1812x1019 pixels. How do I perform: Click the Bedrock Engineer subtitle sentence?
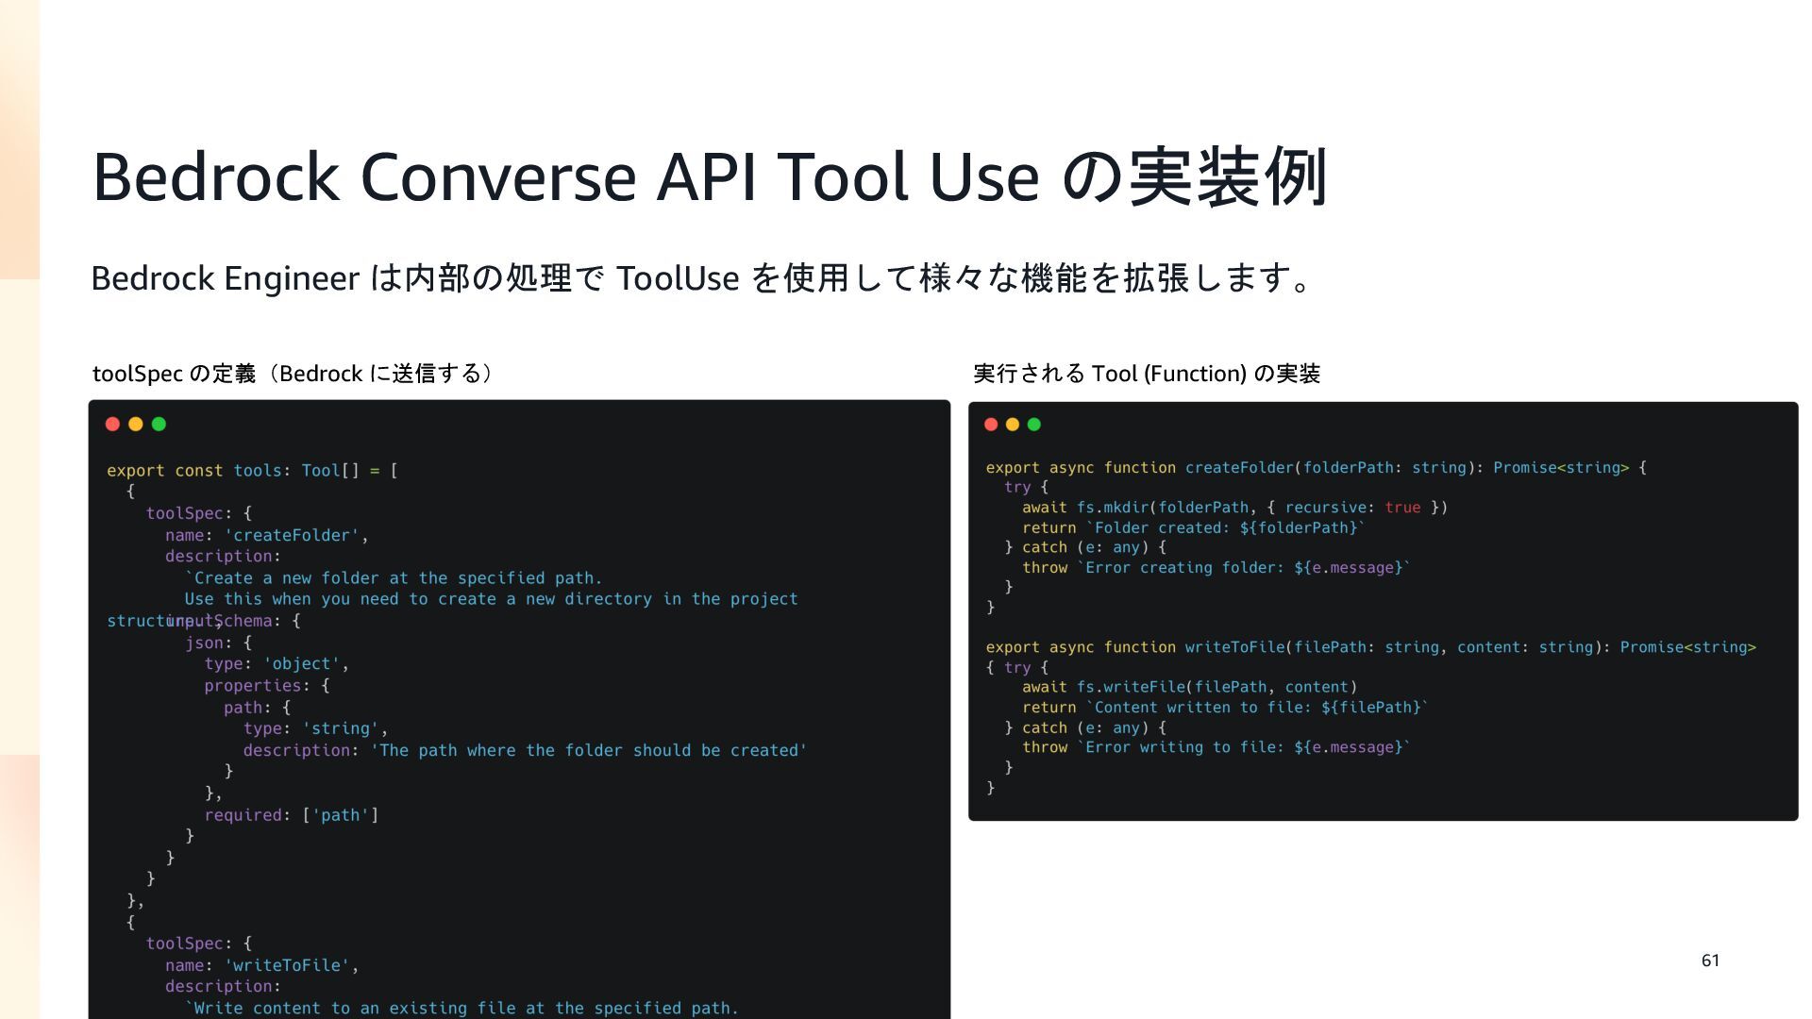pyautogui.click(x=700, y=278)
